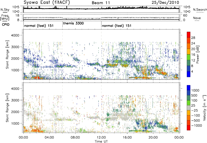Click the "12:00" time tick label

click(101, 138)
